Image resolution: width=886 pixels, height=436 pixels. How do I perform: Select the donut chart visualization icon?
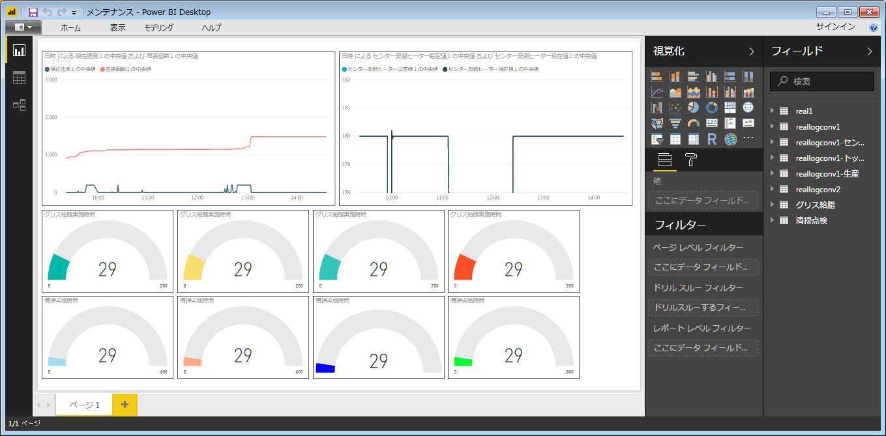click(712, 108)
